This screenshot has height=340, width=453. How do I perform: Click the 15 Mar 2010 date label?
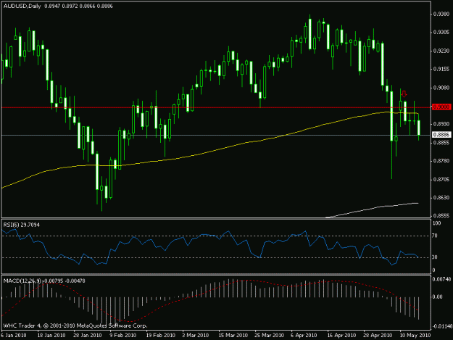[x=233, y=336]
